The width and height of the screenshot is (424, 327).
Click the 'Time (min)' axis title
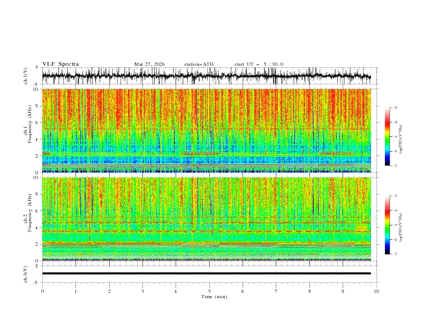(x=214, y=297)
